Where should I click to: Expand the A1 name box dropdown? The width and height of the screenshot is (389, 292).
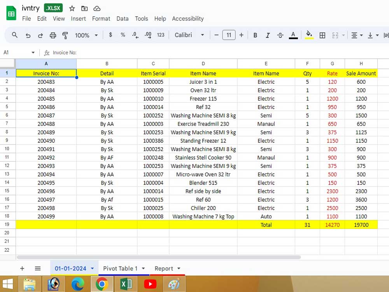[33, 53]
